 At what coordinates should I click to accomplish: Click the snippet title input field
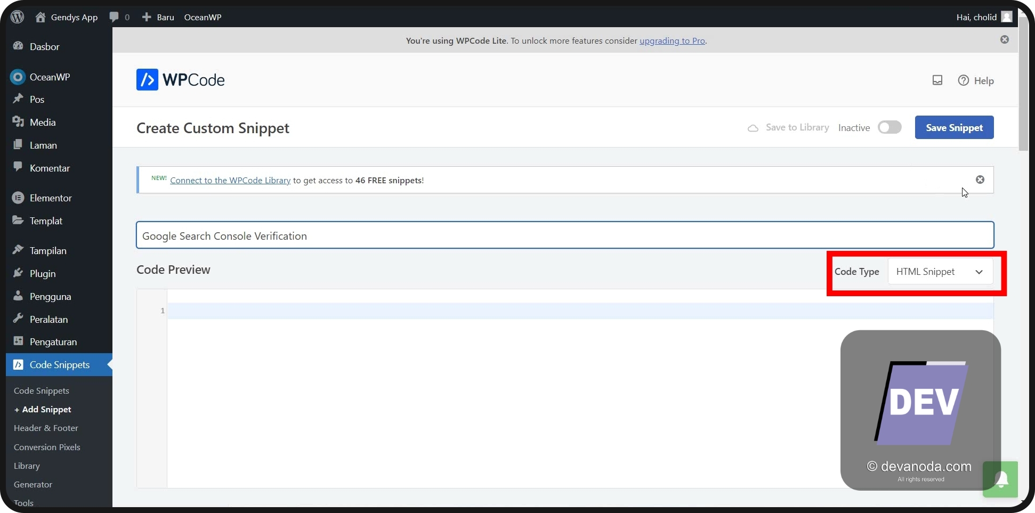(565, 235)
